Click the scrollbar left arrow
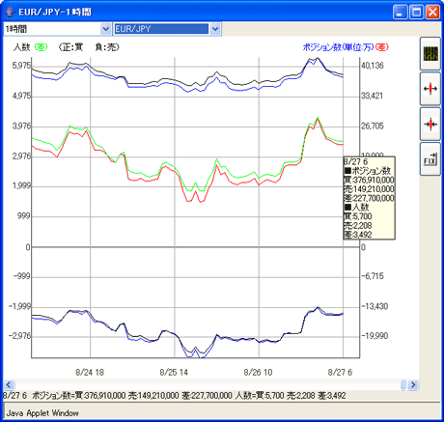444x422 pixels. click(x=9, y=384)
